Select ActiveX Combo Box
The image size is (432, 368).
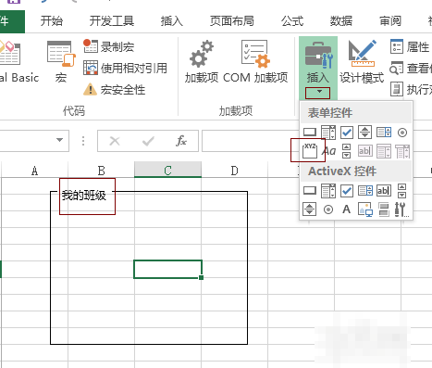(x=328, y=191)
